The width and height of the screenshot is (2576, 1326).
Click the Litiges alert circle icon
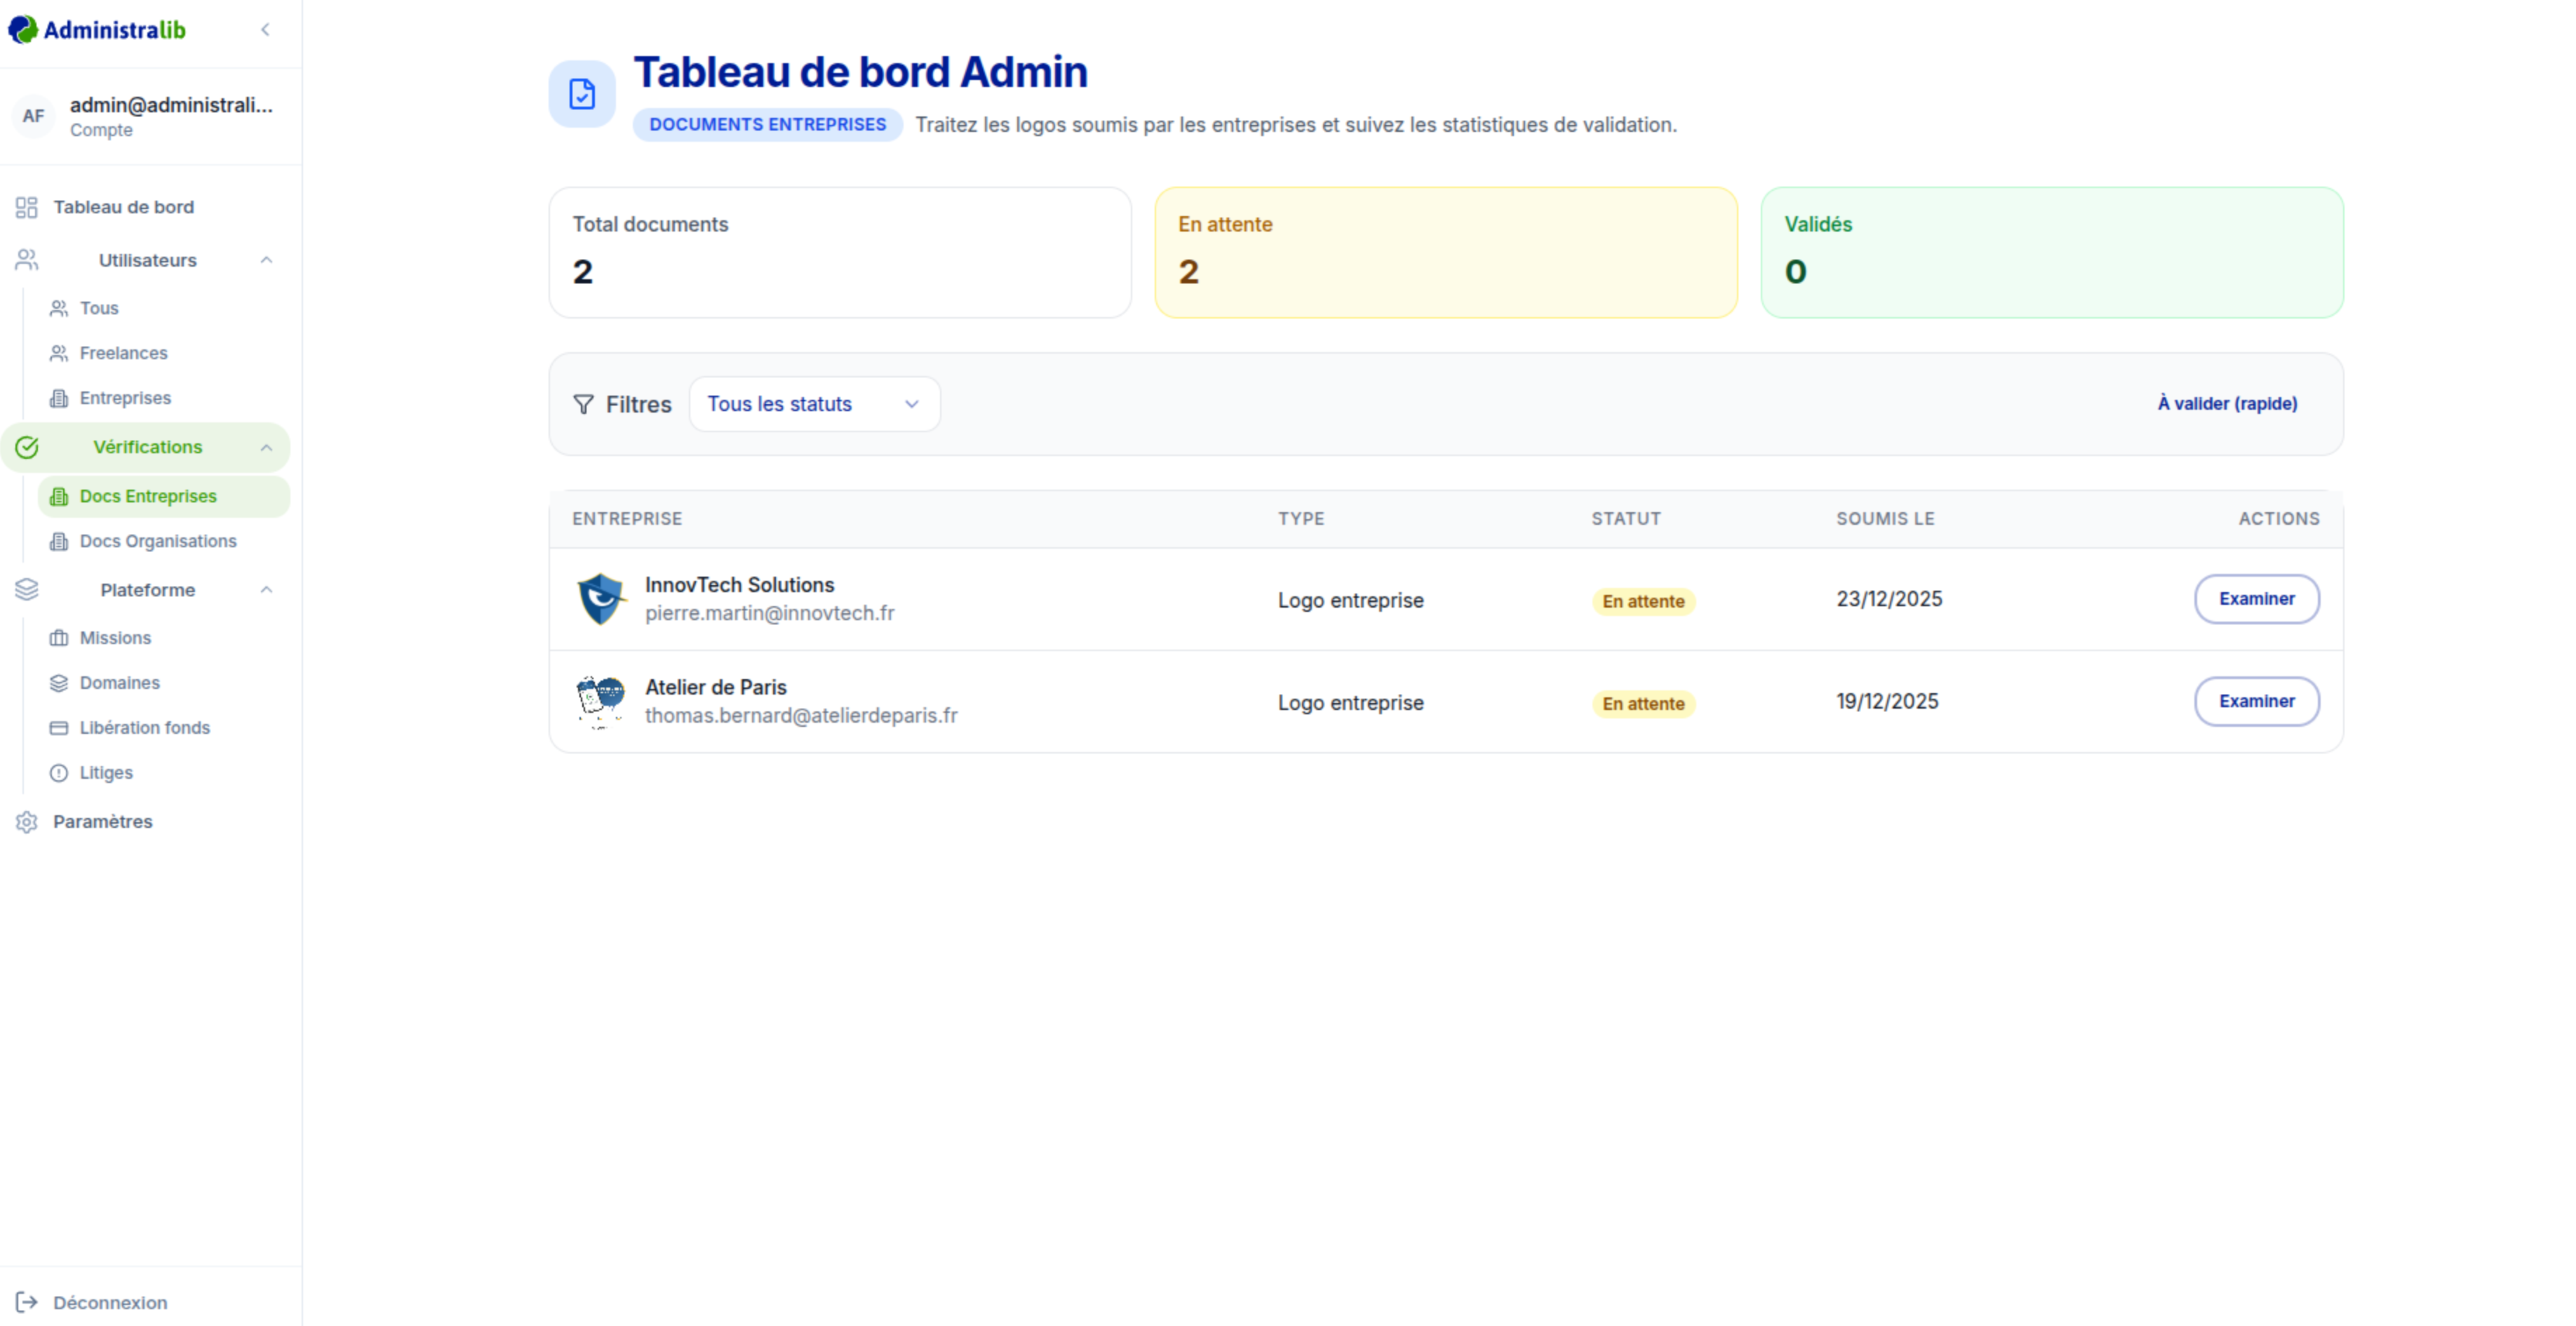click(x=59, y=773)
